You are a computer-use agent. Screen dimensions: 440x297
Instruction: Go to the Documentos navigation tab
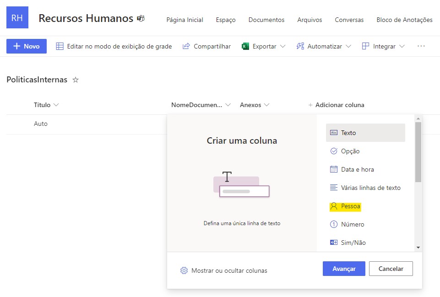coord(266,20)
